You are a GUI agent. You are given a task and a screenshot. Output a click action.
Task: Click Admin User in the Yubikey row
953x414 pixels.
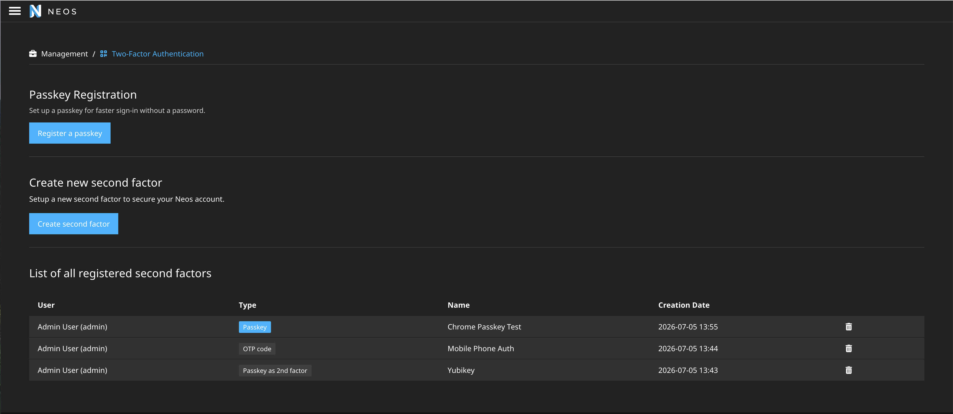[72, 370]
